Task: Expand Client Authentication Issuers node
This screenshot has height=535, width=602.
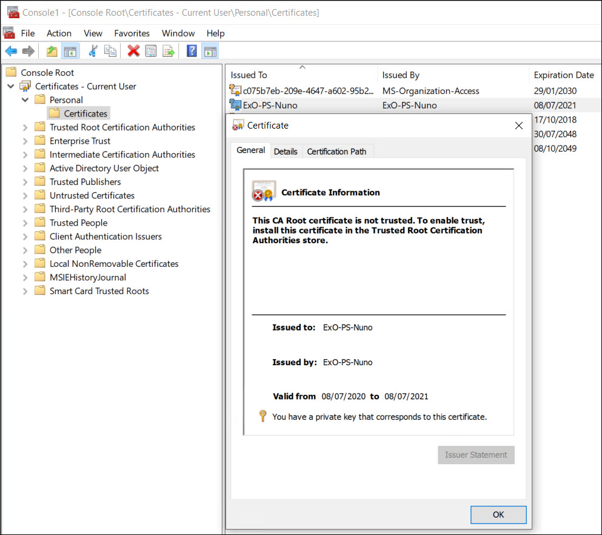Action: coord(25,236)
